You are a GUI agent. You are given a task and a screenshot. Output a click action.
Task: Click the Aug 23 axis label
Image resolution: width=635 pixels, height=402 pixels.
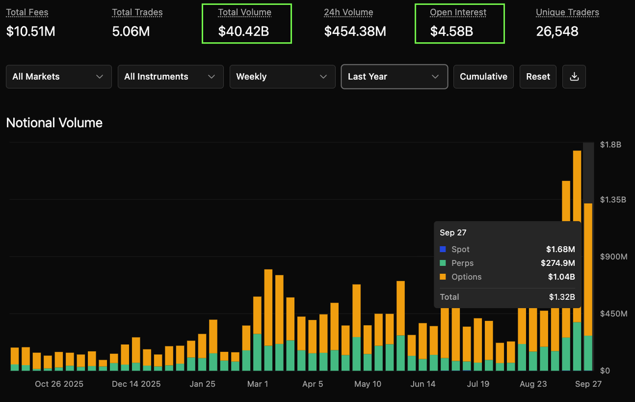533,384
